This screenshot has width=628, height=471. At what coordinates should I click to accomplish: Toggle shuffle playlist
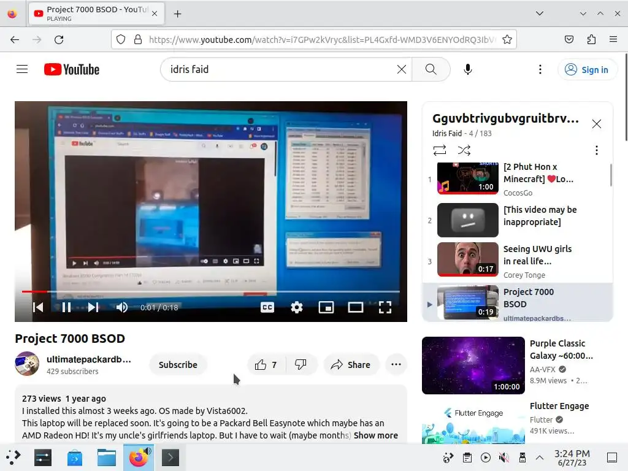464,150
